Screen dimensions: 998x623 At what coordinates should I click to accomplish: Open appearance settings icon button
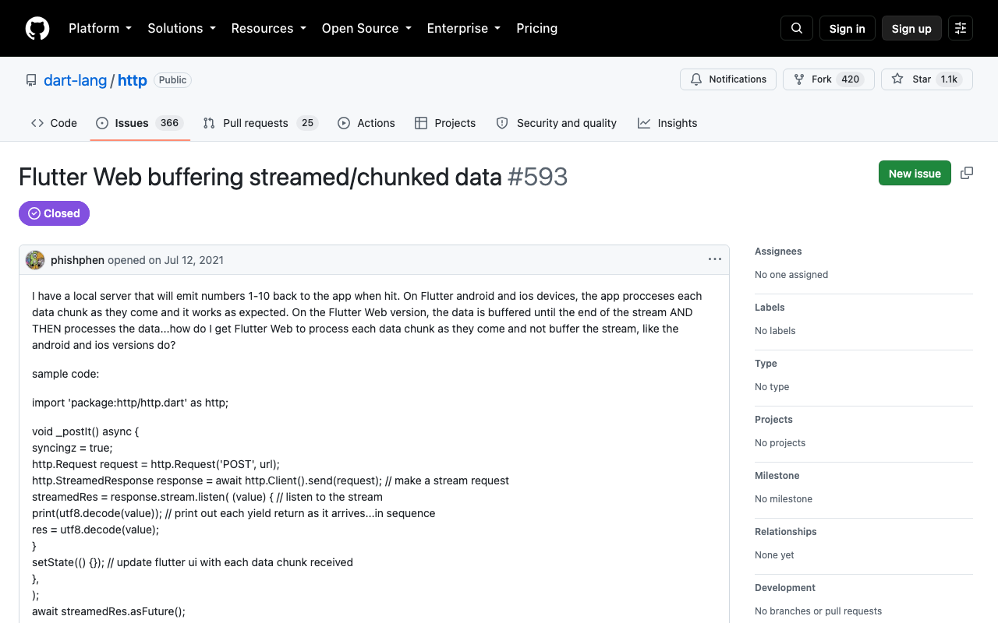tap(961, 28)
